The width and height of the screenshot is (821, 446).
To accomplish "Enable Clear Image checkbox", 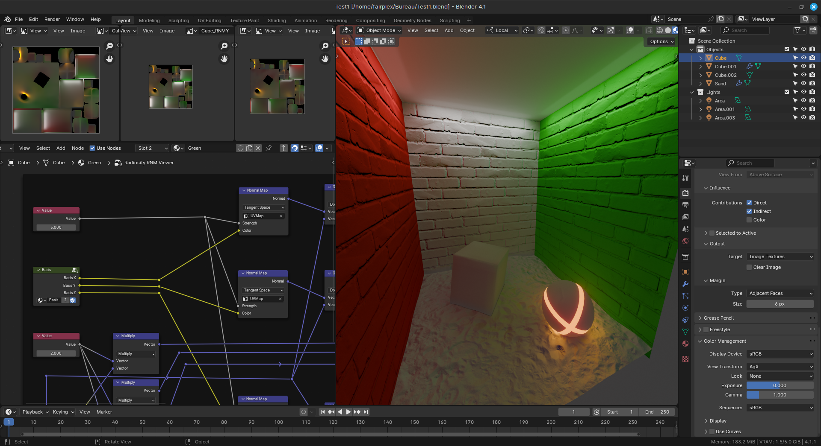I will pyautogui.click(x=749, y=267).
